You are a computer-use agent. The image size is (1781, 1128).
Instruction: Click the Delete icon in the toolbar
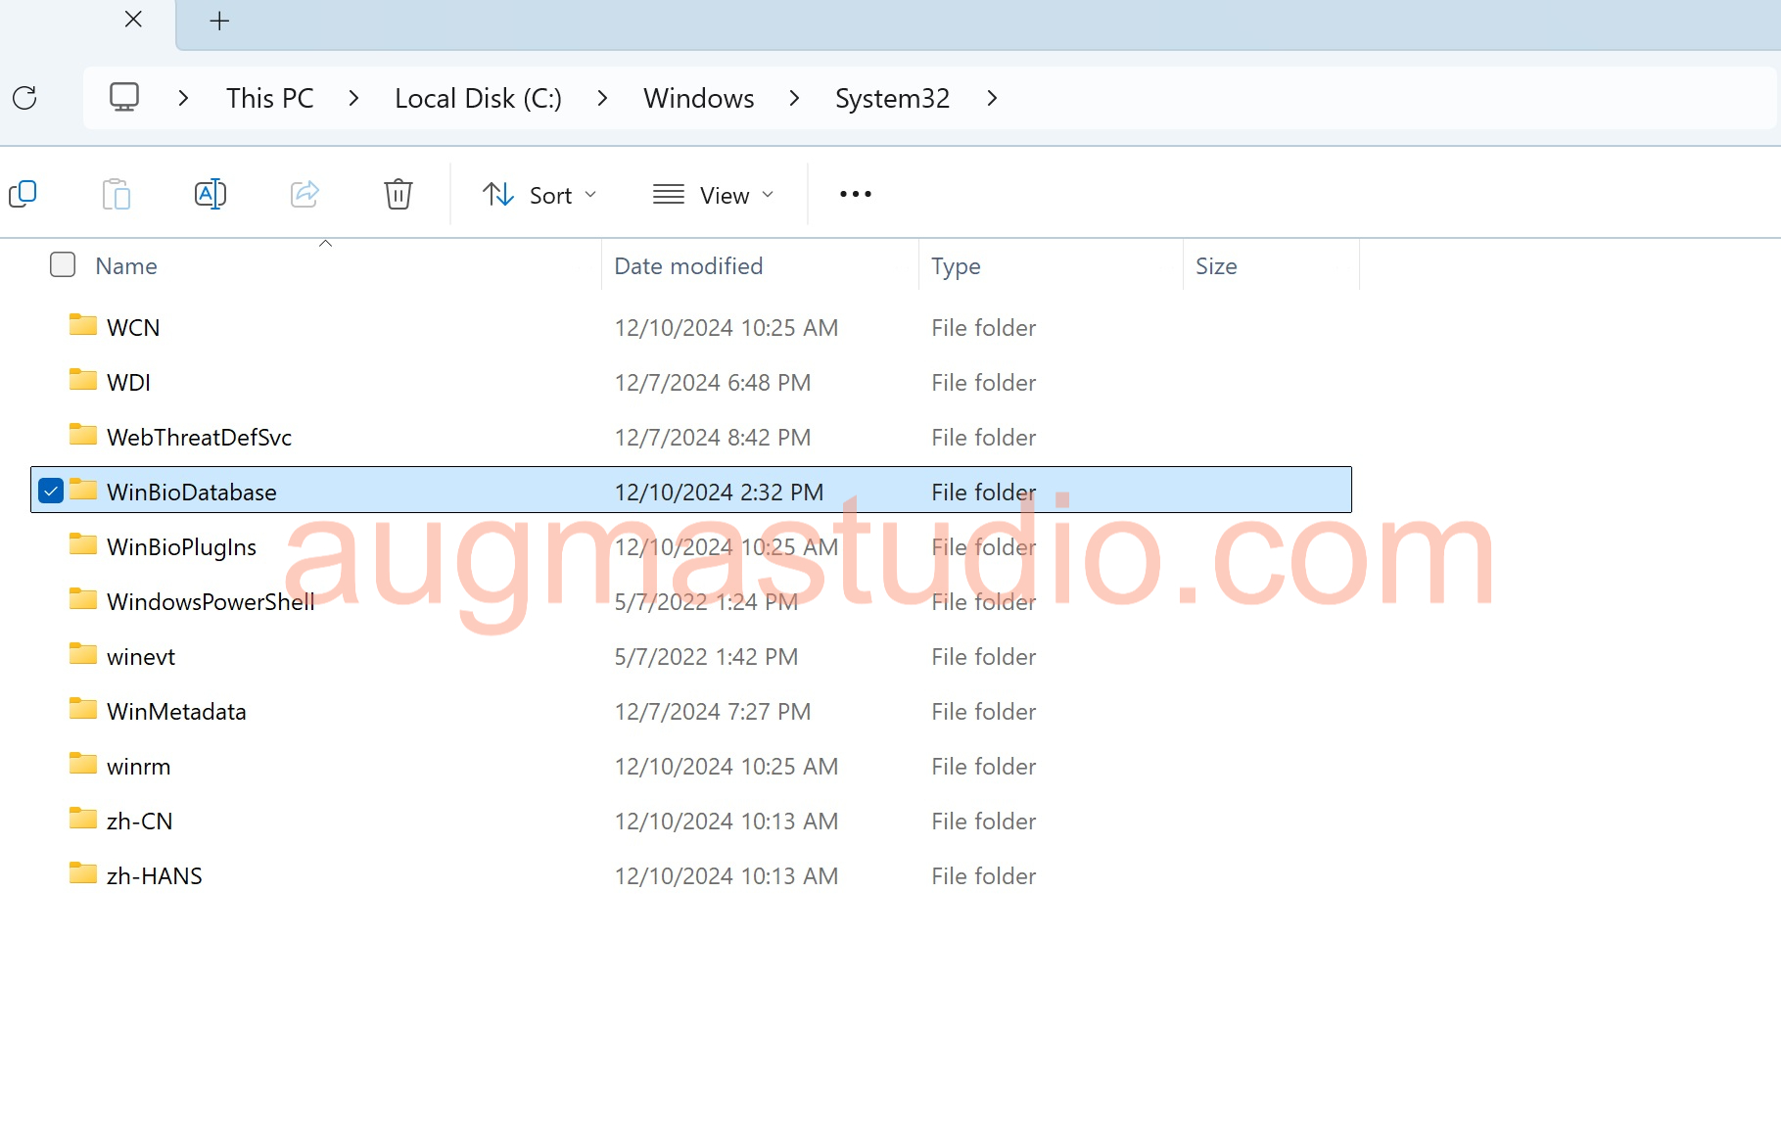398,194
